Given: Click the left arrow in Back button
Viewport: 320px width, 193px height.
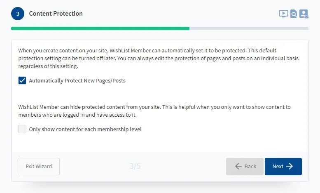Looking at the screenshot, I should (x=238, y=167).
